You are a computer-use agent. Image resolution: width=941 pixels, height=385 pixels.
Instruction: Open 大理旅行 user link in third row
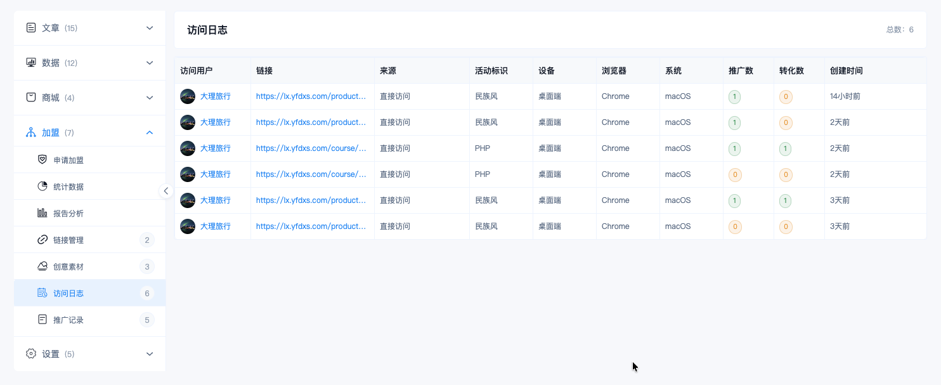[x=216, y=148]
